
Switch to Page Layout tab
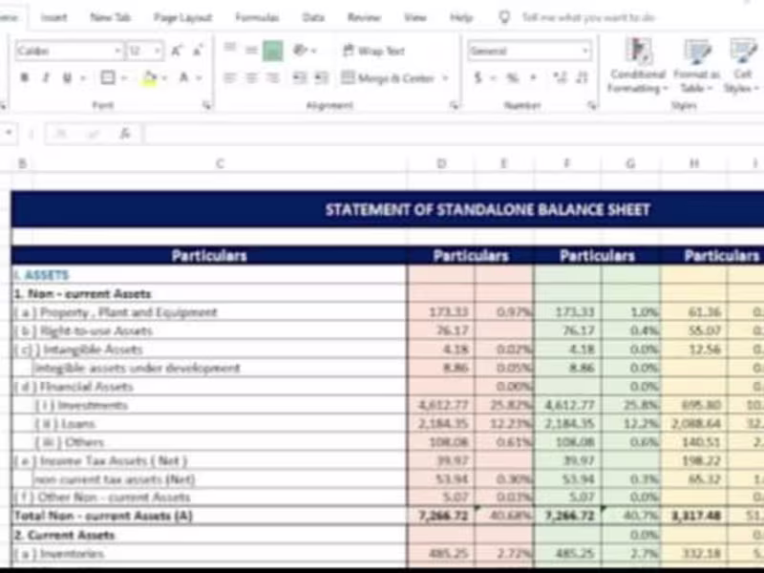[x=182, y=17]
